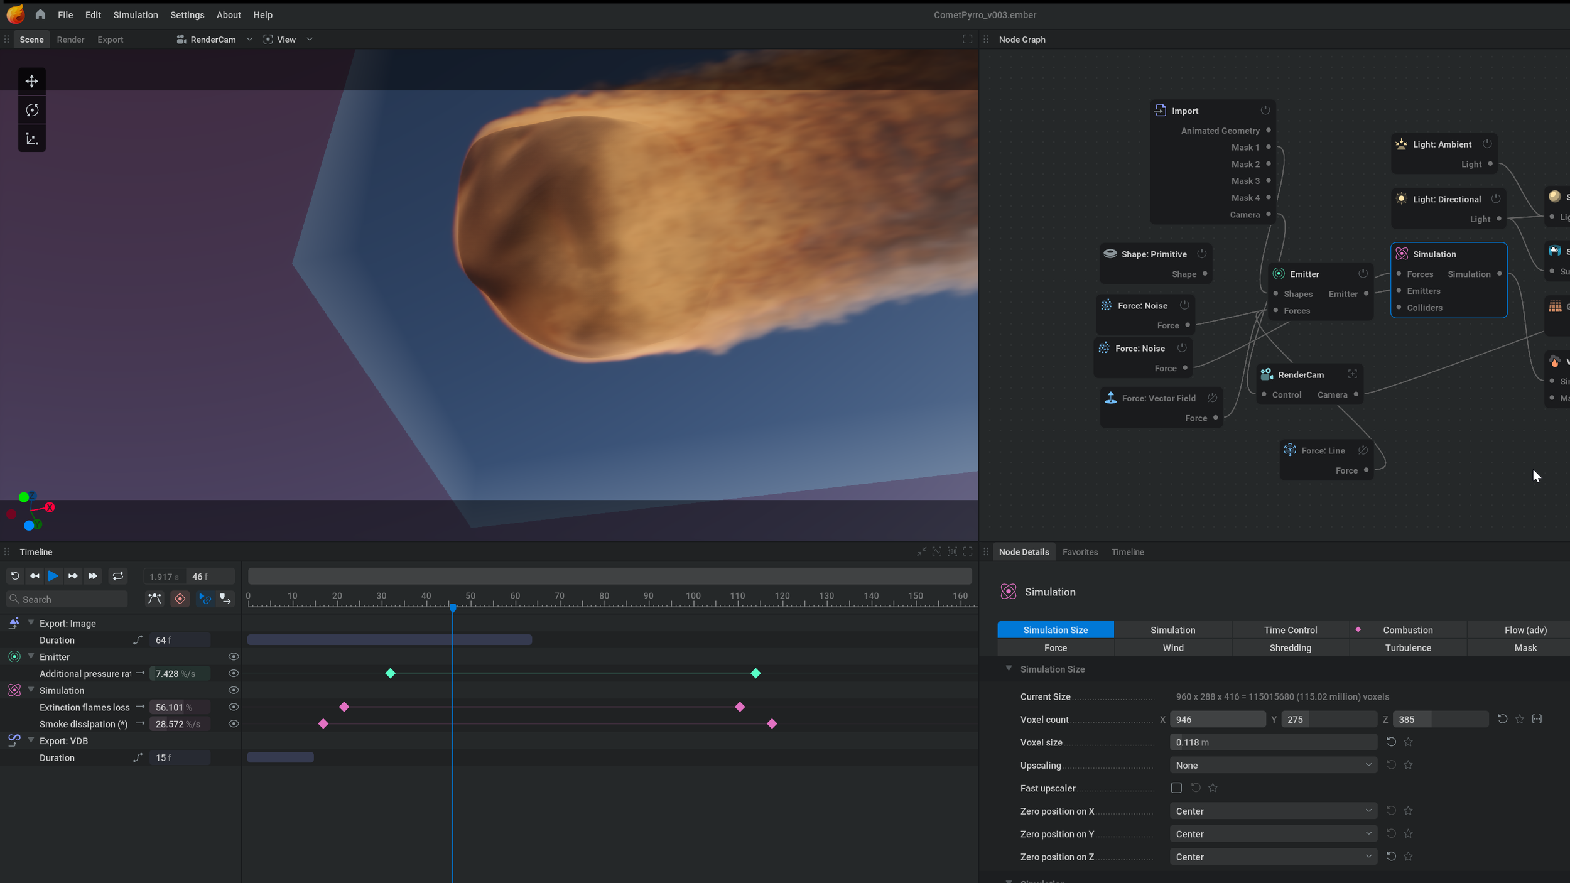
Task: Click the Simulation node icon in graph
Action: tap(1402, 254)
